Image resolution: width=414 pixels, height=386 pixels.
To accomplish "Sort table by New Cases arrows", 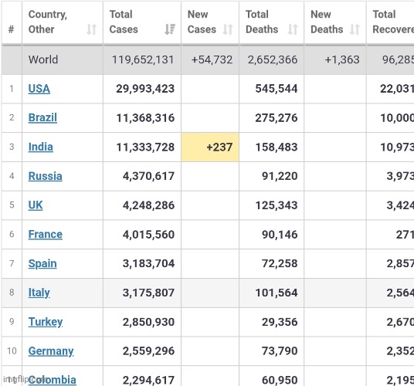I will 228,29.
